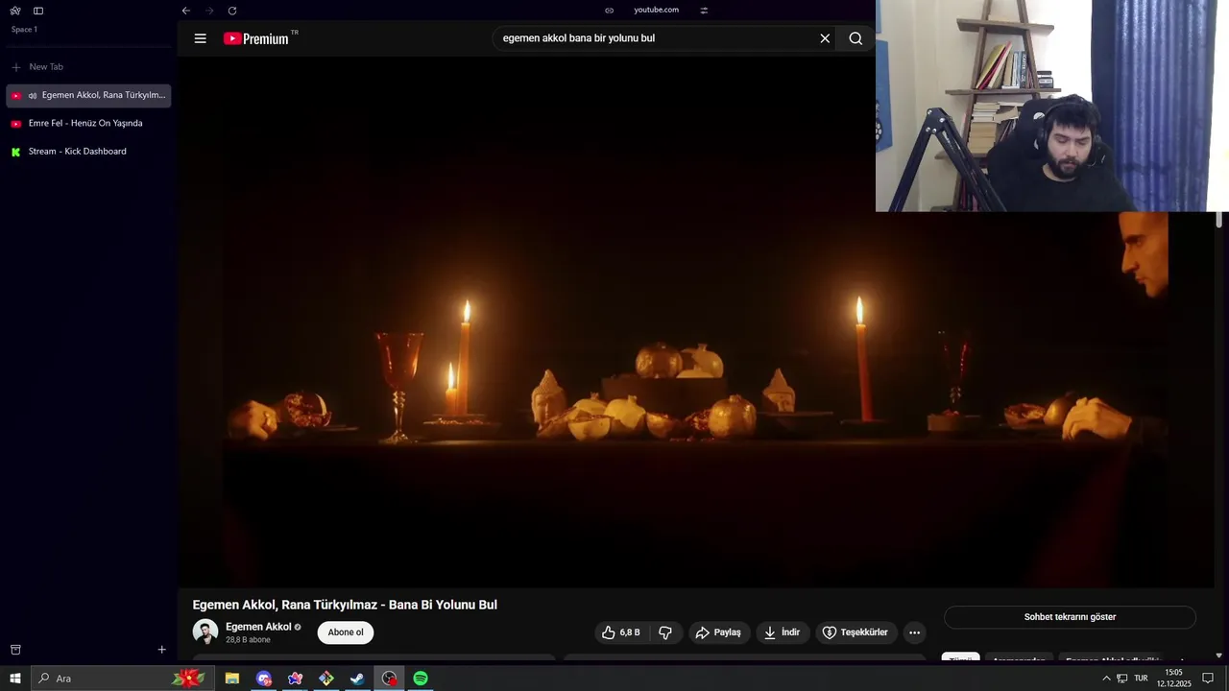Screen dimensions: 1229x691
Task: Switch TUR keyboard language indicator
Action: (x=1141, y=679)
